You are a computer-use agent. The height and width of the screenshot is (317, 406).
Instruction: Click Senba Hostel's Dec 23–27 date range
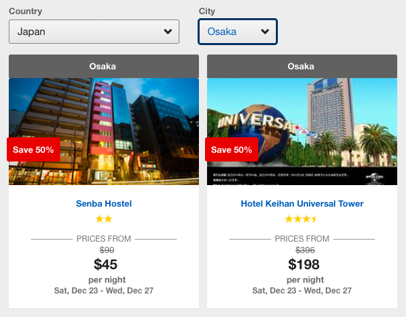click(104, 290)
